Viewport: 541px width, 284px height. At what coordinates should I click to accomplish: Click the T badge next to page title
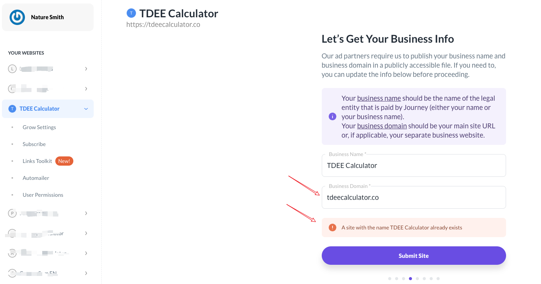[x=131, y=13]
